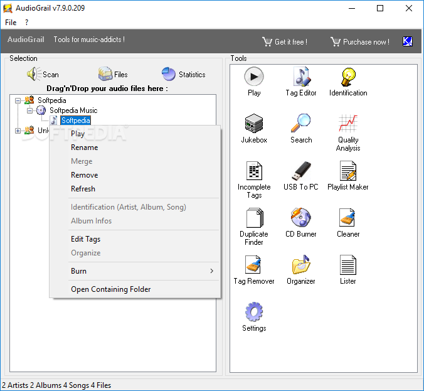The width and height of the screenshot is (424, 391).
Task: Open the Play tool icon
Action: [254, 77]
